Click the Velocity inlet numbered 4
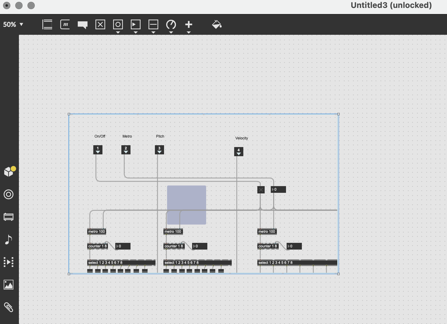This screenshot has width=447, height=324. pyautogui.click(x=239, y=151)
